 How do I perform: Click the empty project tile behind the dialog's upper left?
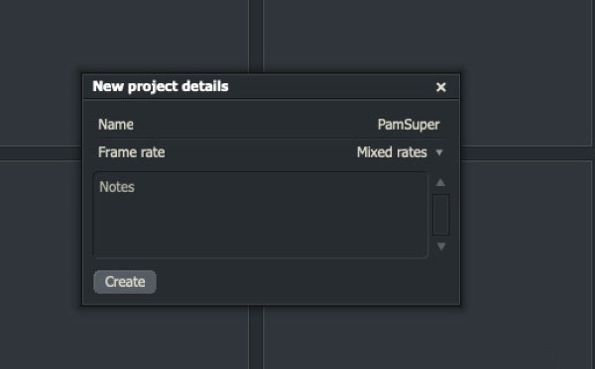click(x=124, y=38)
